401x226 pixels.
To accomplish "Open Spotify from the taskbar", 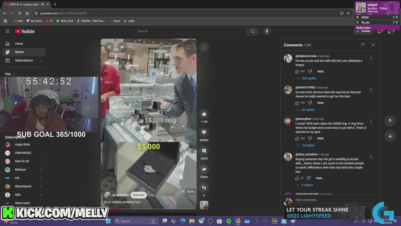I will coord(229,221).
